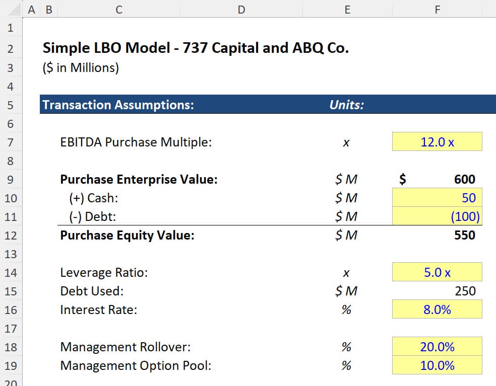
Task: Select column E by clicking its header
Action: coord(347,9)
